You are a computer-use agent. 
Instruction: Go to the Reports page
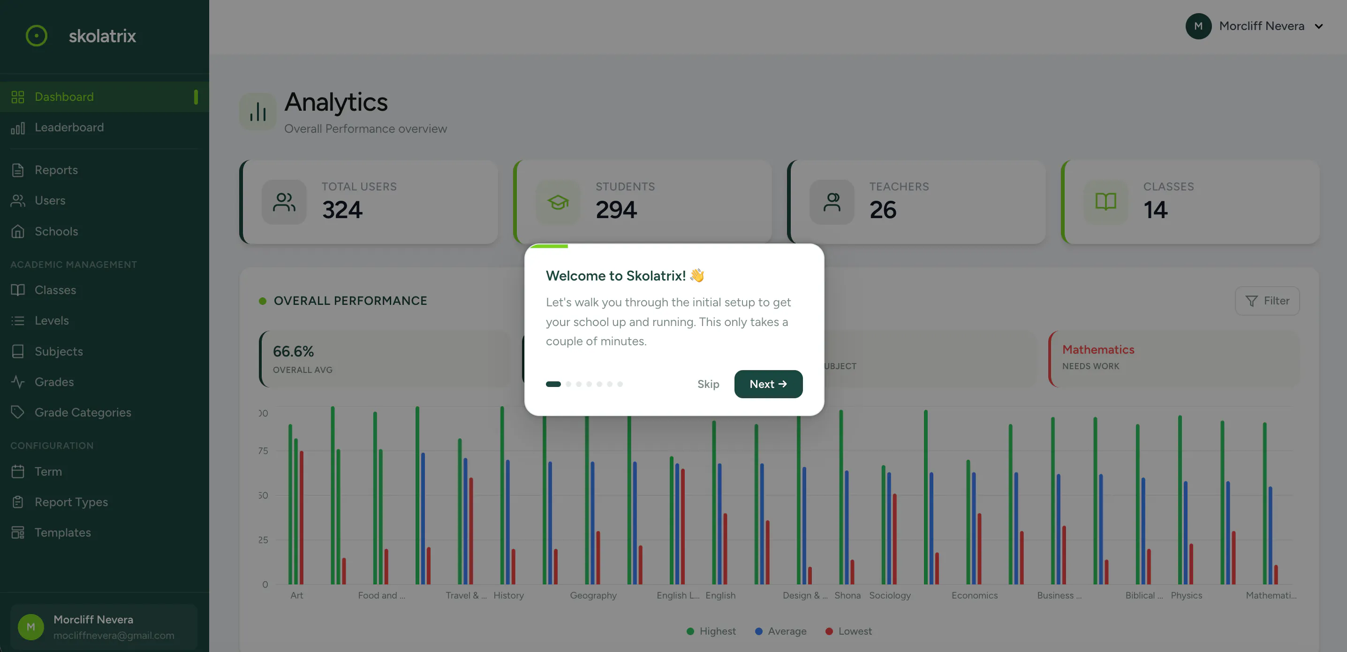click(105, 170)
